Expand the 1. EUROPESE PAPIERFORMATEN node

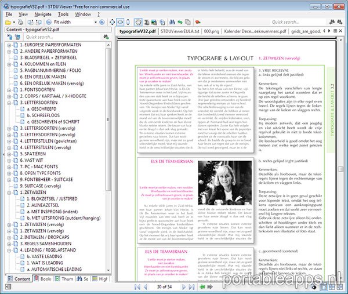[x=9, y=45]
